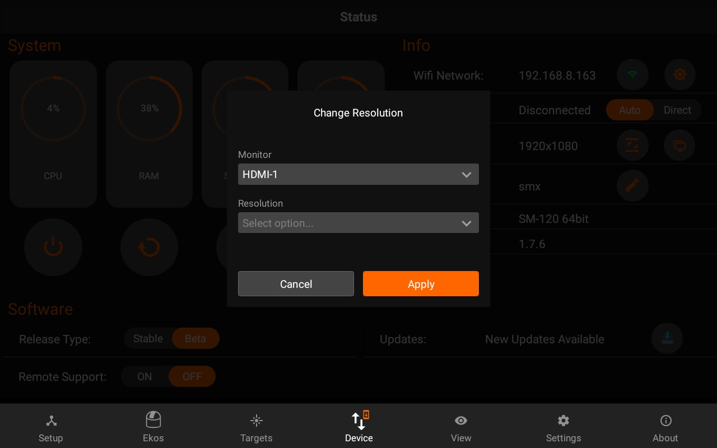Click the Disconnected status text
Screen dimensions: 717x448
coord(555,110)
